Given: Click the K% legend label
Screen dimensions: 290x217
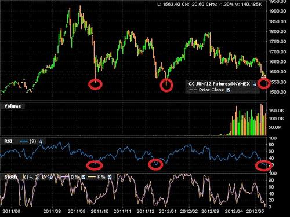Looking at the screenshot, I should coord(101,177).
